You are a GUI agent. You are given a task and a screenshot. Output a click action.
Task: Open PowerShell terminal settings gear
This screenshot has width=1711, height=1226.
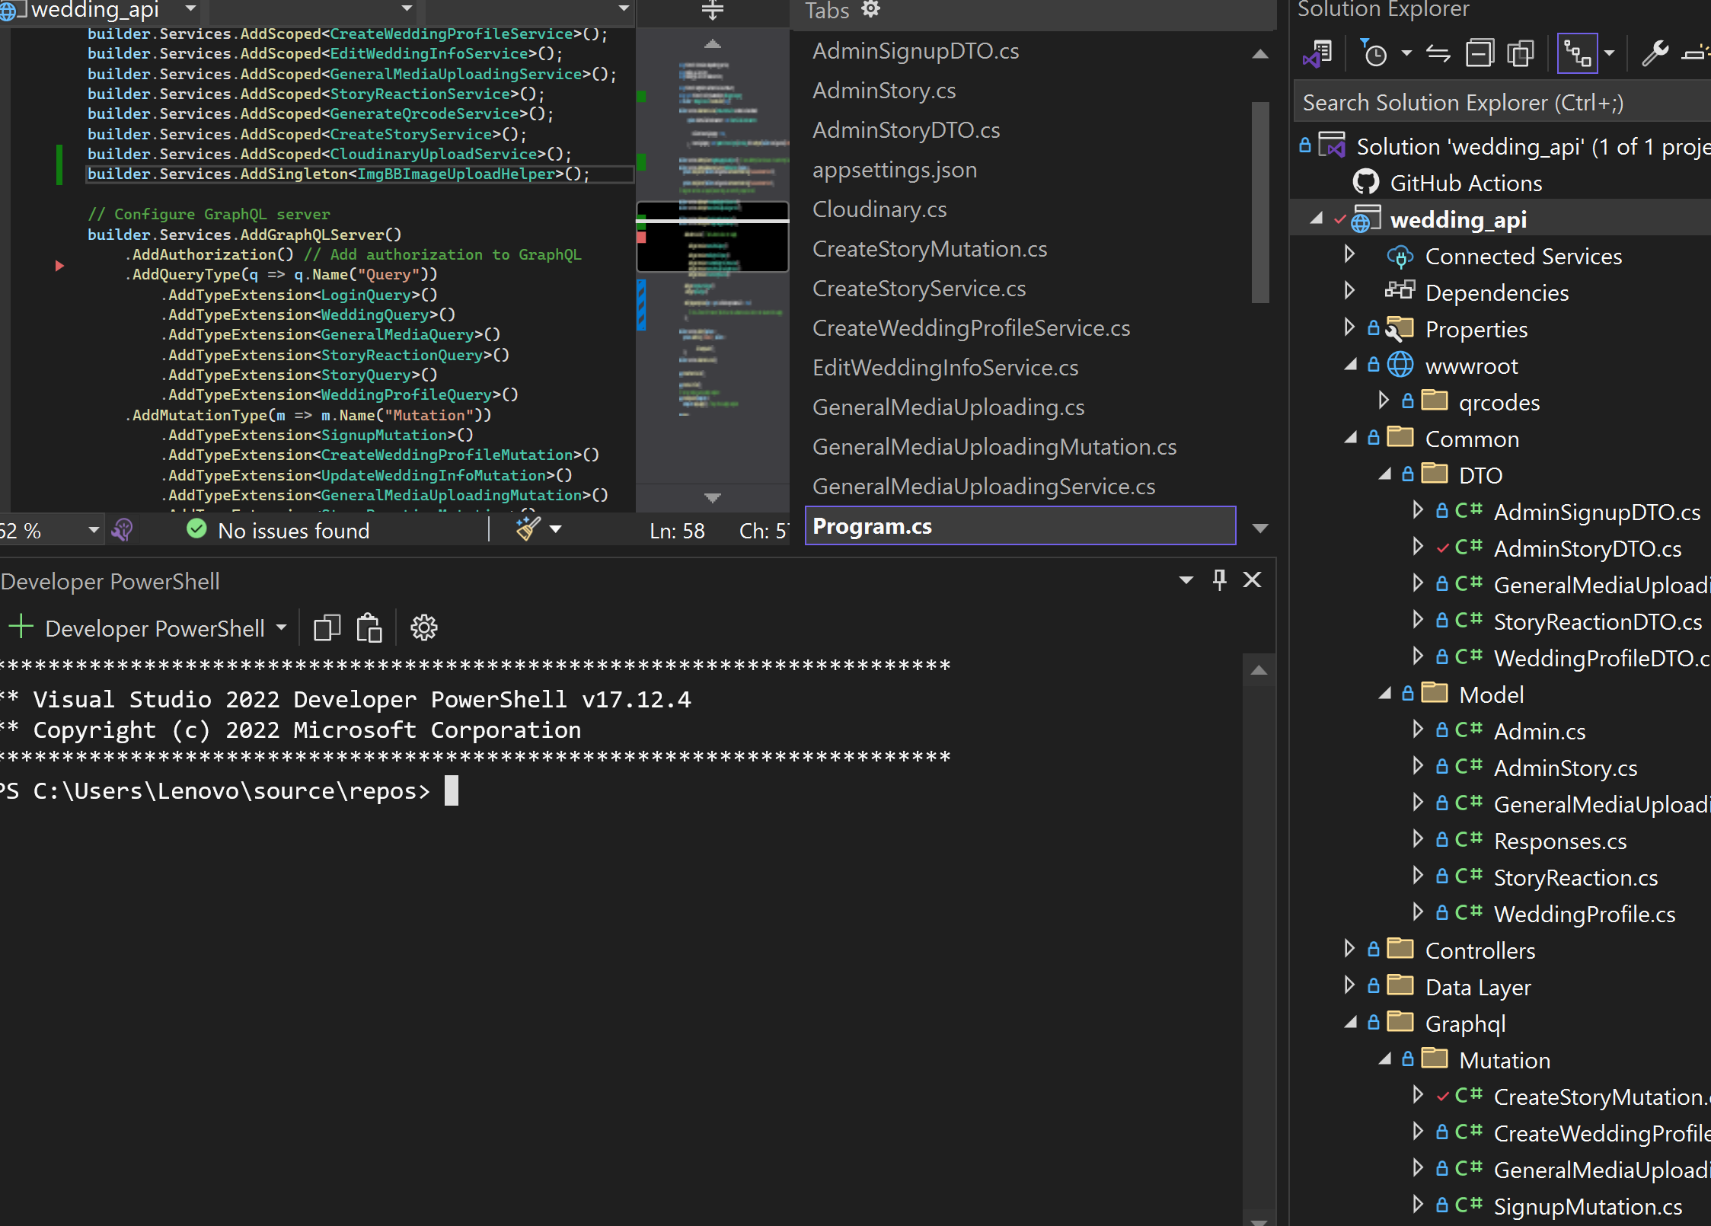point(423,628)
